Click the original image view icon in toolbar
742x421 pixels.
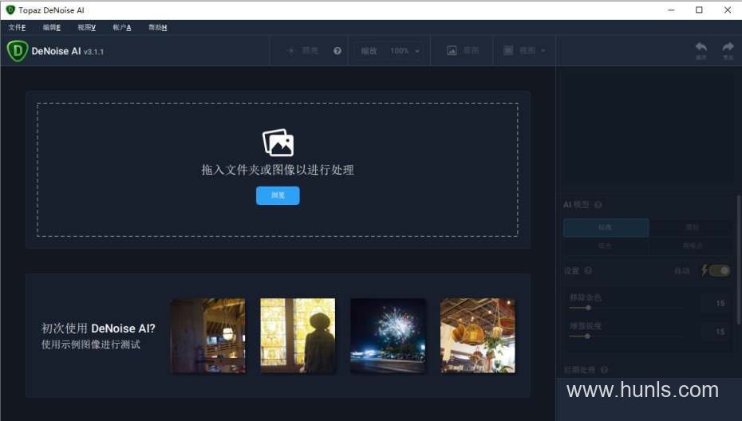tap(452, 50)
